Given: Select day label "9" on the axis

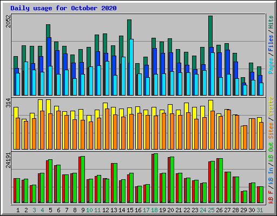Looking at the screenshot, I should (83, 210).
